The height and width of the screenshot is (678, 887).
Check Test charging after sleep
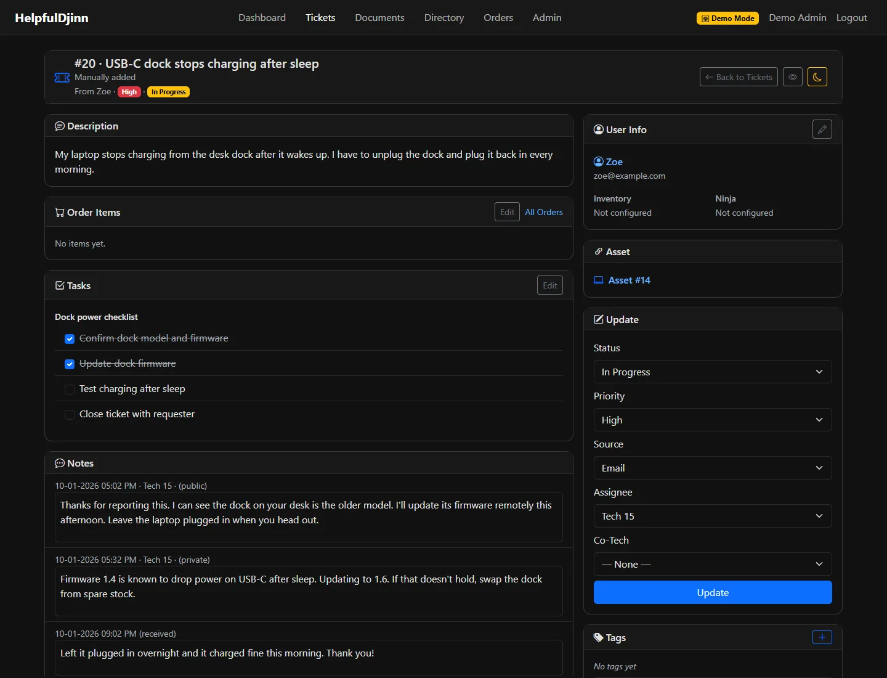[70, 389]
